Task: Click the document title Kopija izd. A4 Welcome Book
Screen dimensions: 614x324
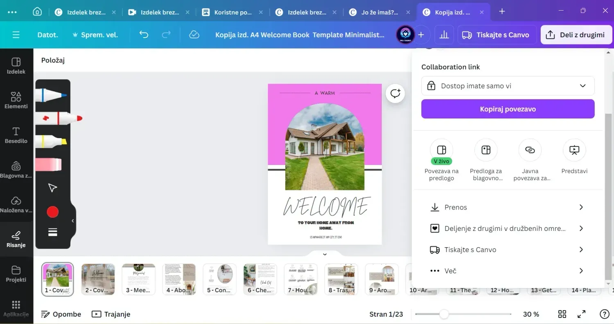Action: pos(300,35)
